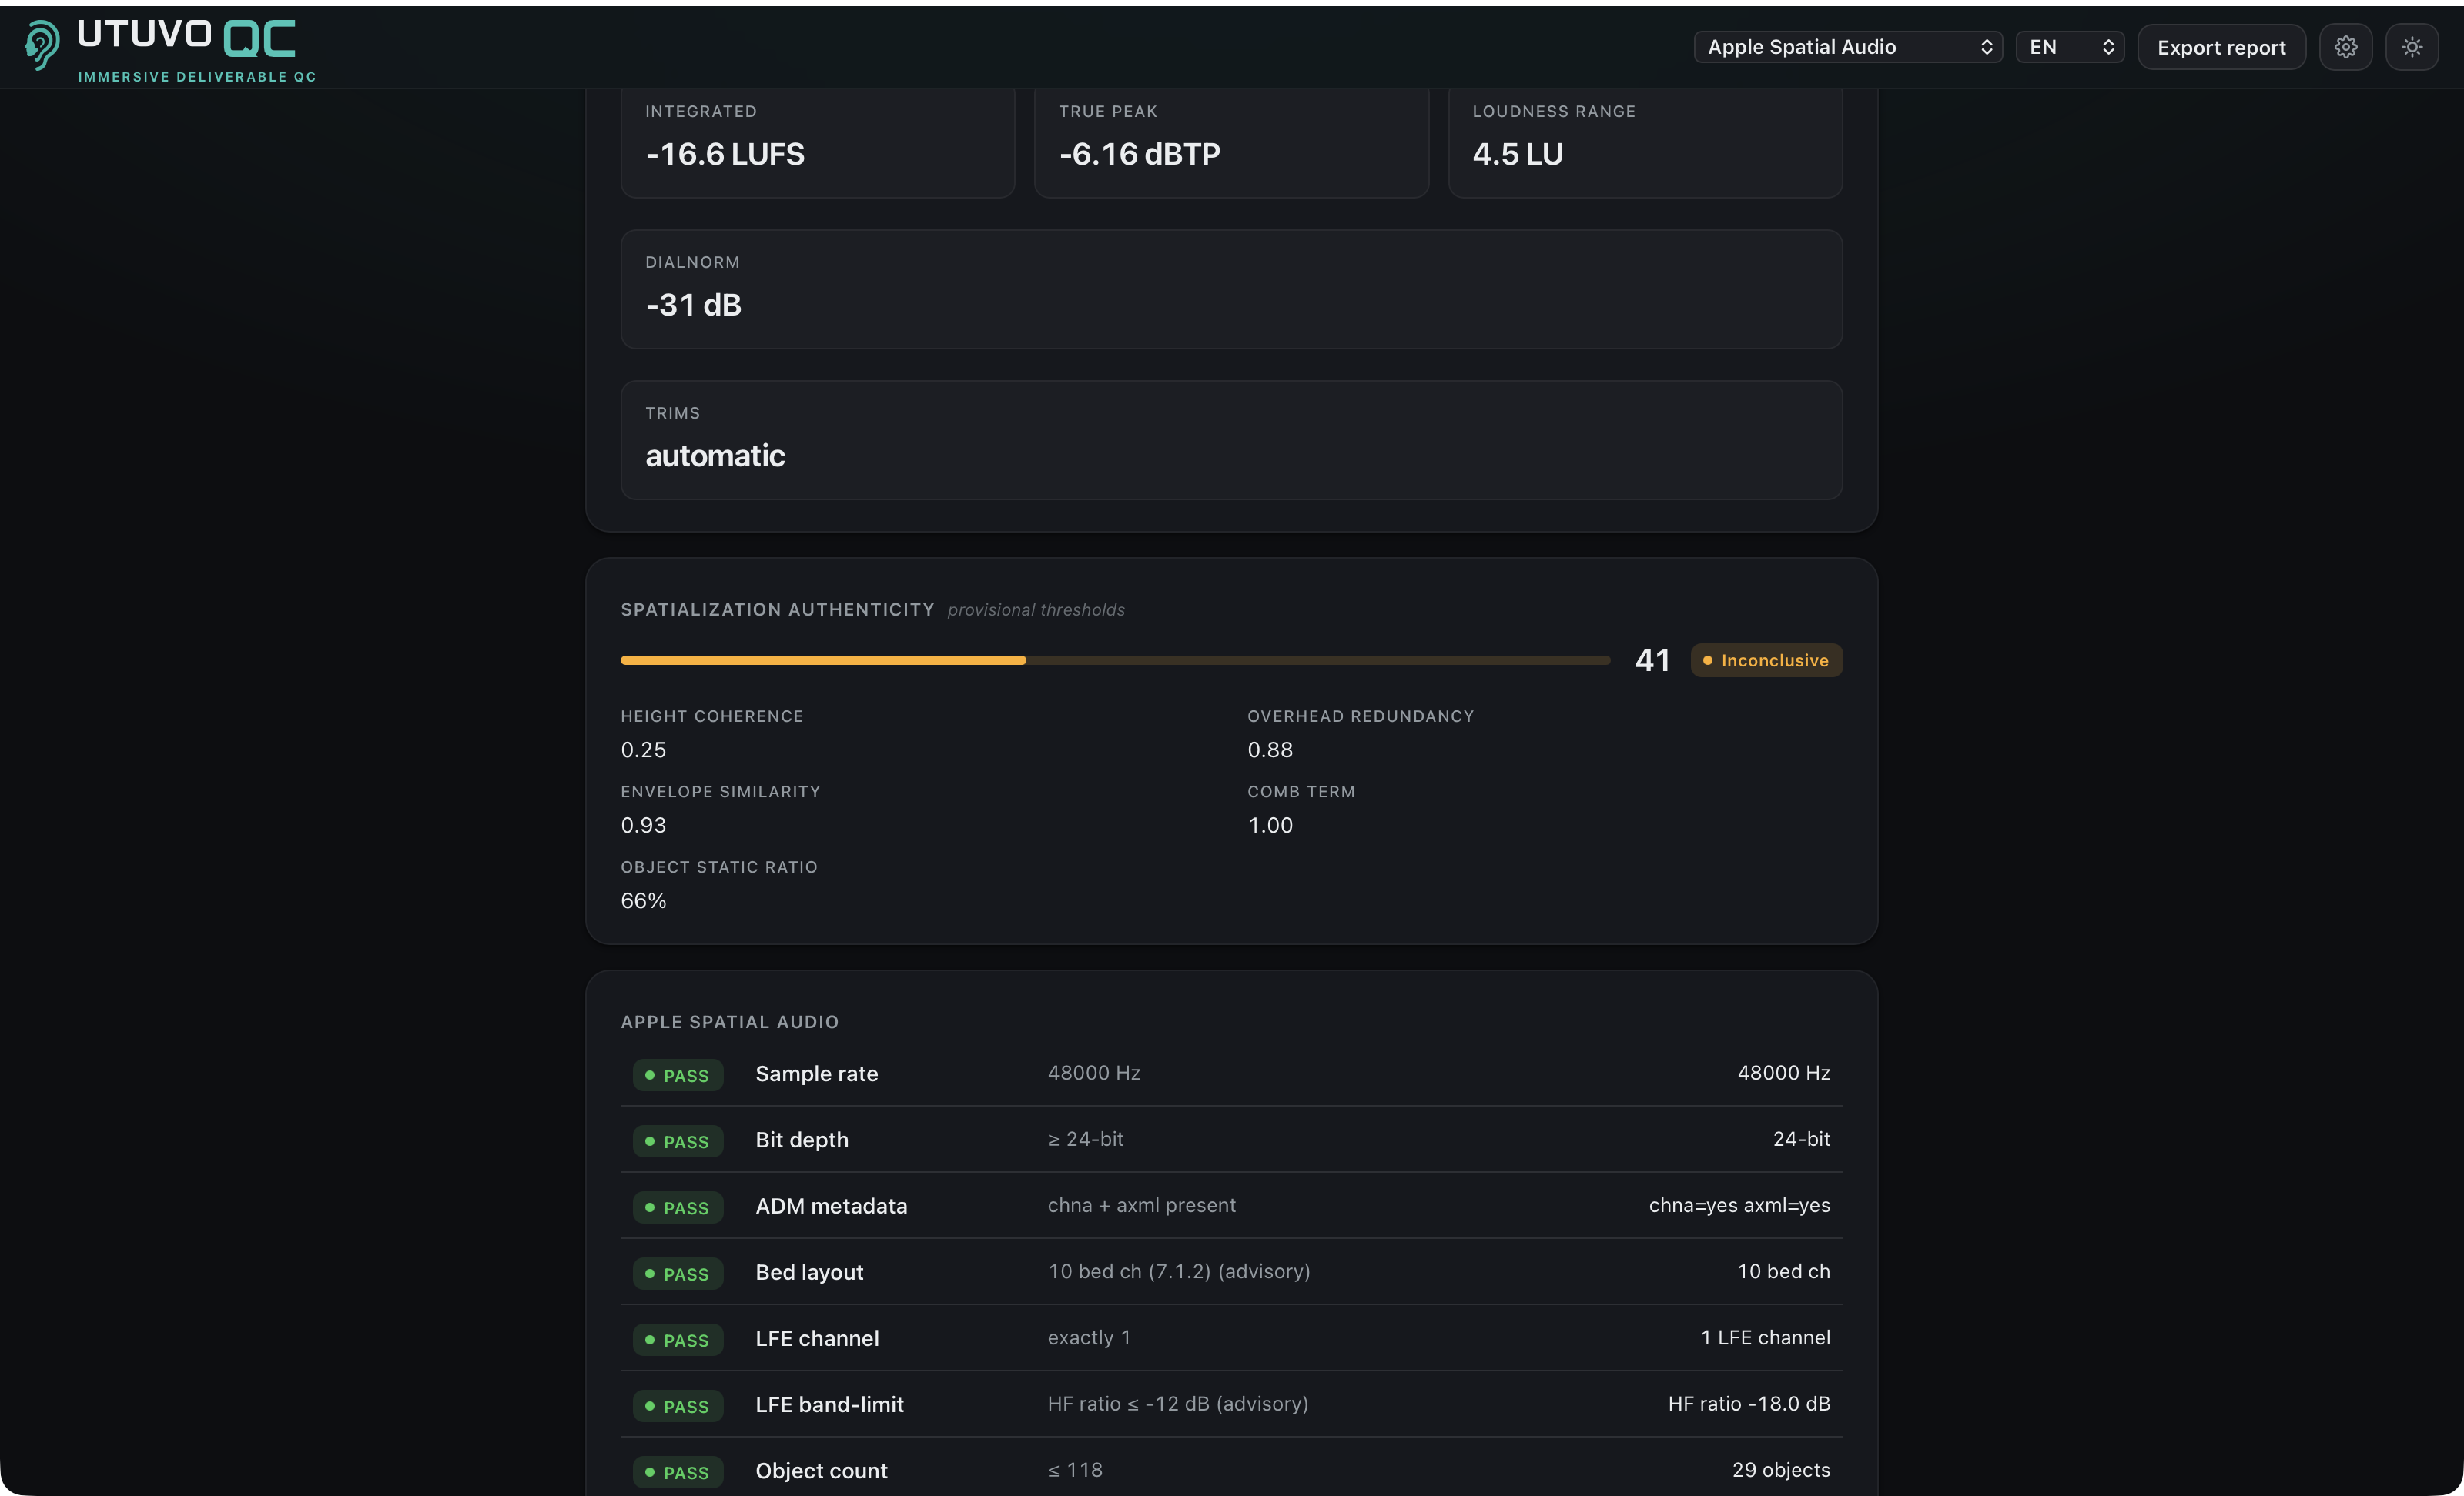Toggle light theme with sun icon
Viewport: 2464px width, 1496px height.
[2411, 47]
